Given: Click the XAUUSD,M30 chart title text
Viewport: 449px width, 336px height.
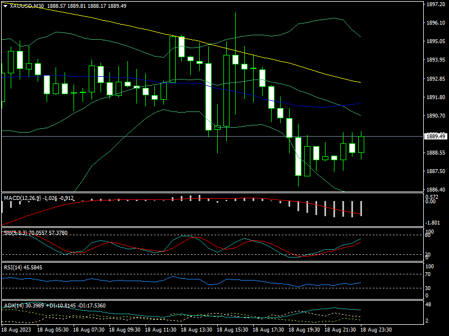Looking at the screenshot, I should click(x=28, y=5).
